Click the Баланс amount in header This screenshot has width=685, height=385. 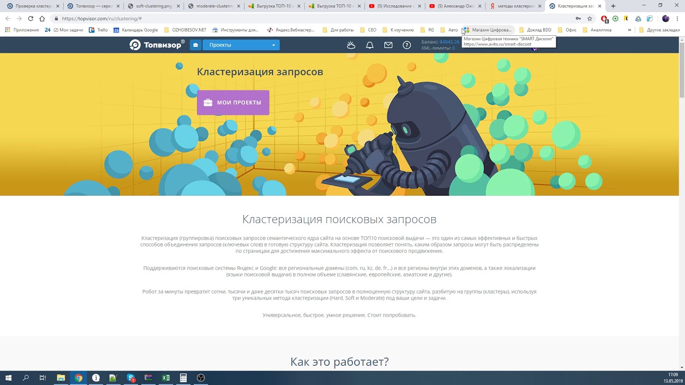(449, 42)
